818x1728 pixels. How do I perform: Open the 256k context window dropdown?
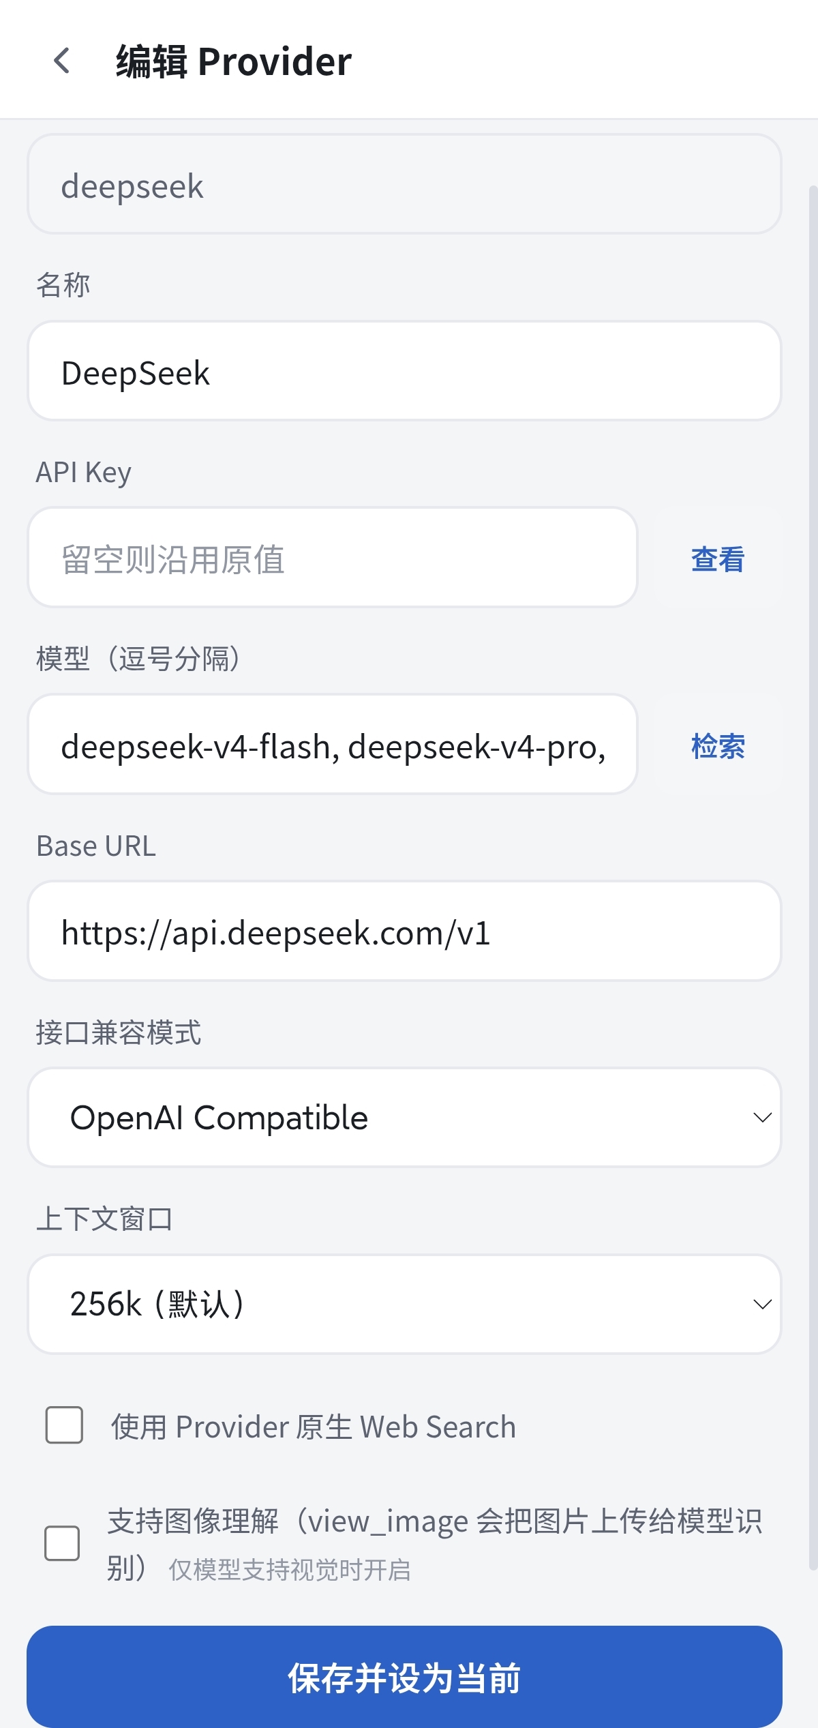[404, 1304]
